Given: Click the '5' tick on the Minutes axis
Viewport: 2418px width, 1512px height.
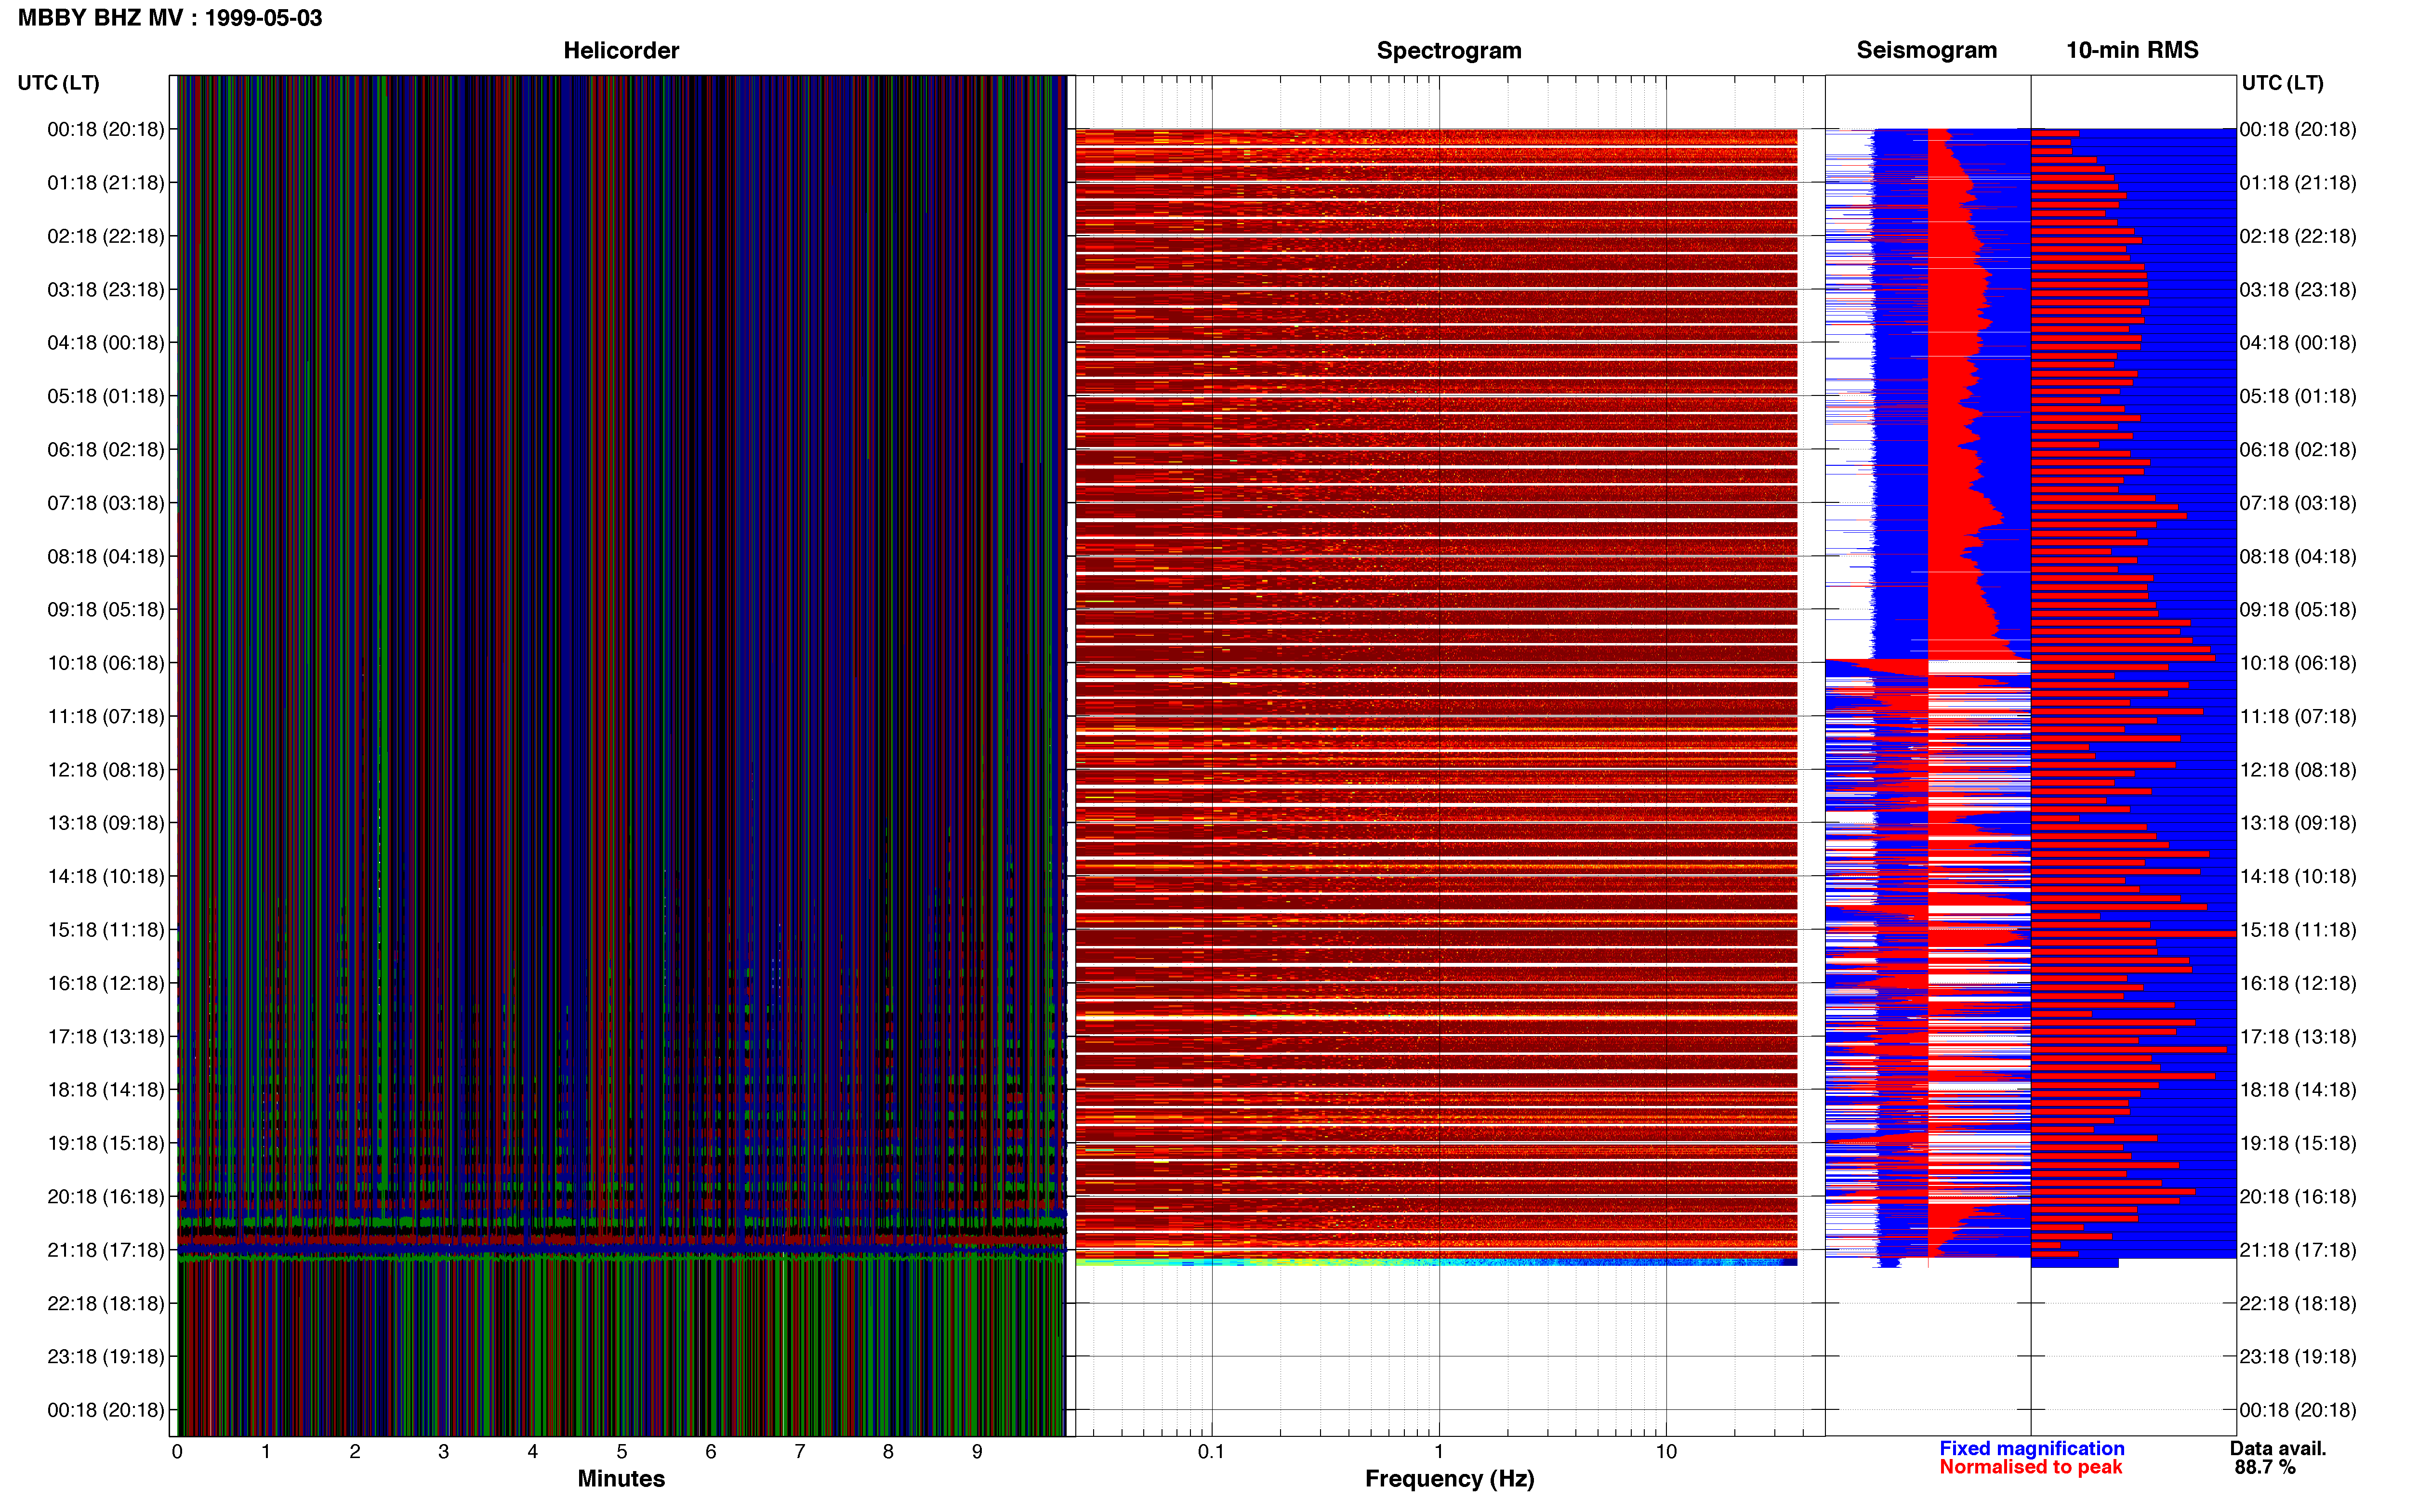Looking at the screenshot, I should click(x=622, y=1452).
